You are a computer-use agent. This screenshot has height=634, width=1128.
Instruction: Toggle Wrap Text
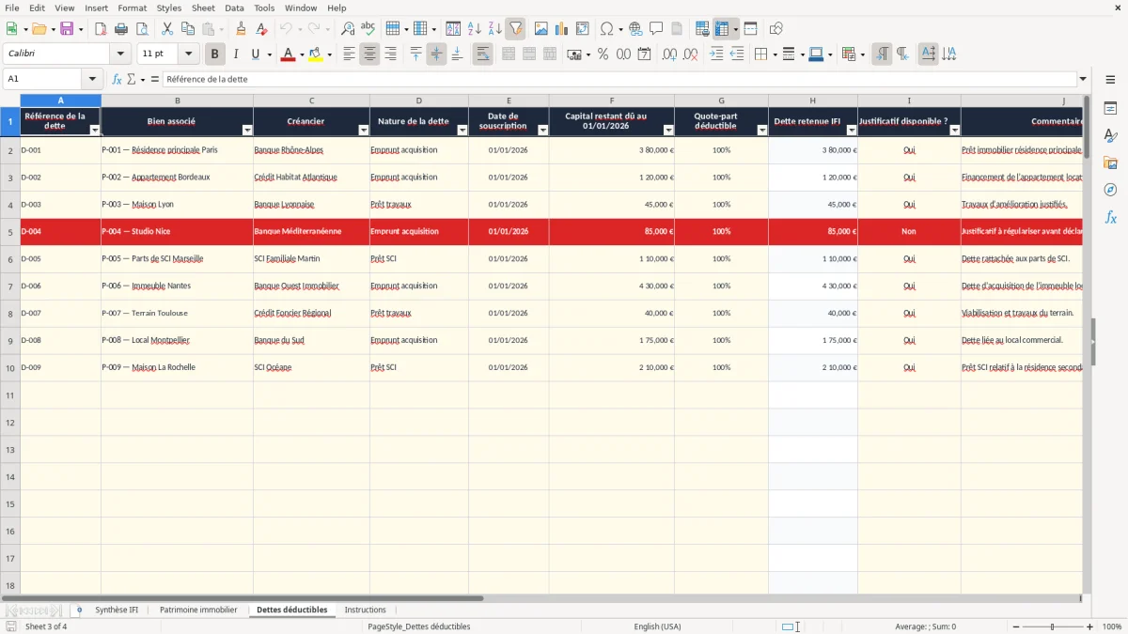(483, 54)
